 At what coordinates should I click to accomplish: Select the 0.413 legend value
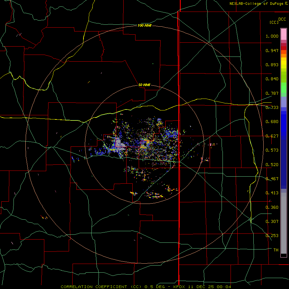pos(272,193)
